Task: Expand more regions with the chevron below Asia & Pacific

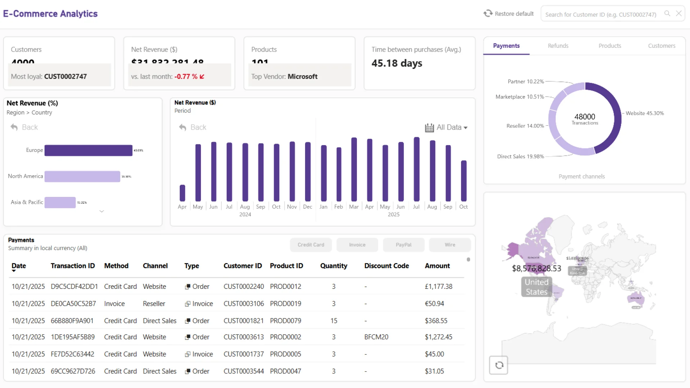Action: (x=102, y=211)
